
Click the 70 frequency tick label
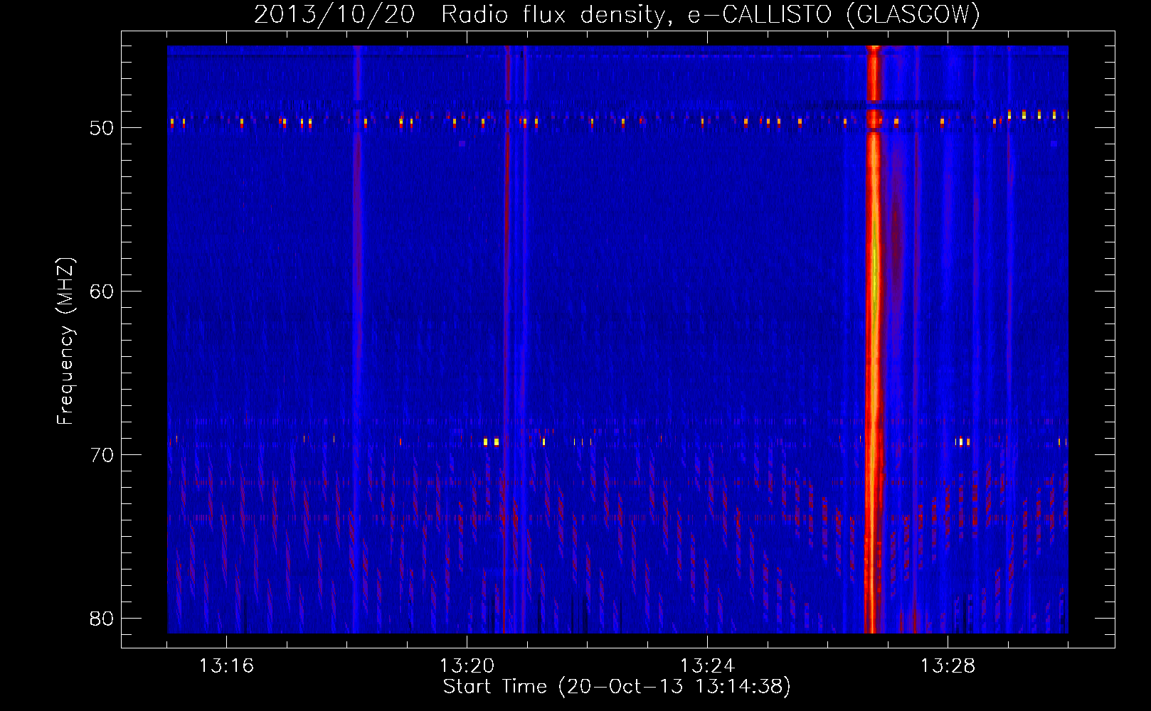(102, 455)
